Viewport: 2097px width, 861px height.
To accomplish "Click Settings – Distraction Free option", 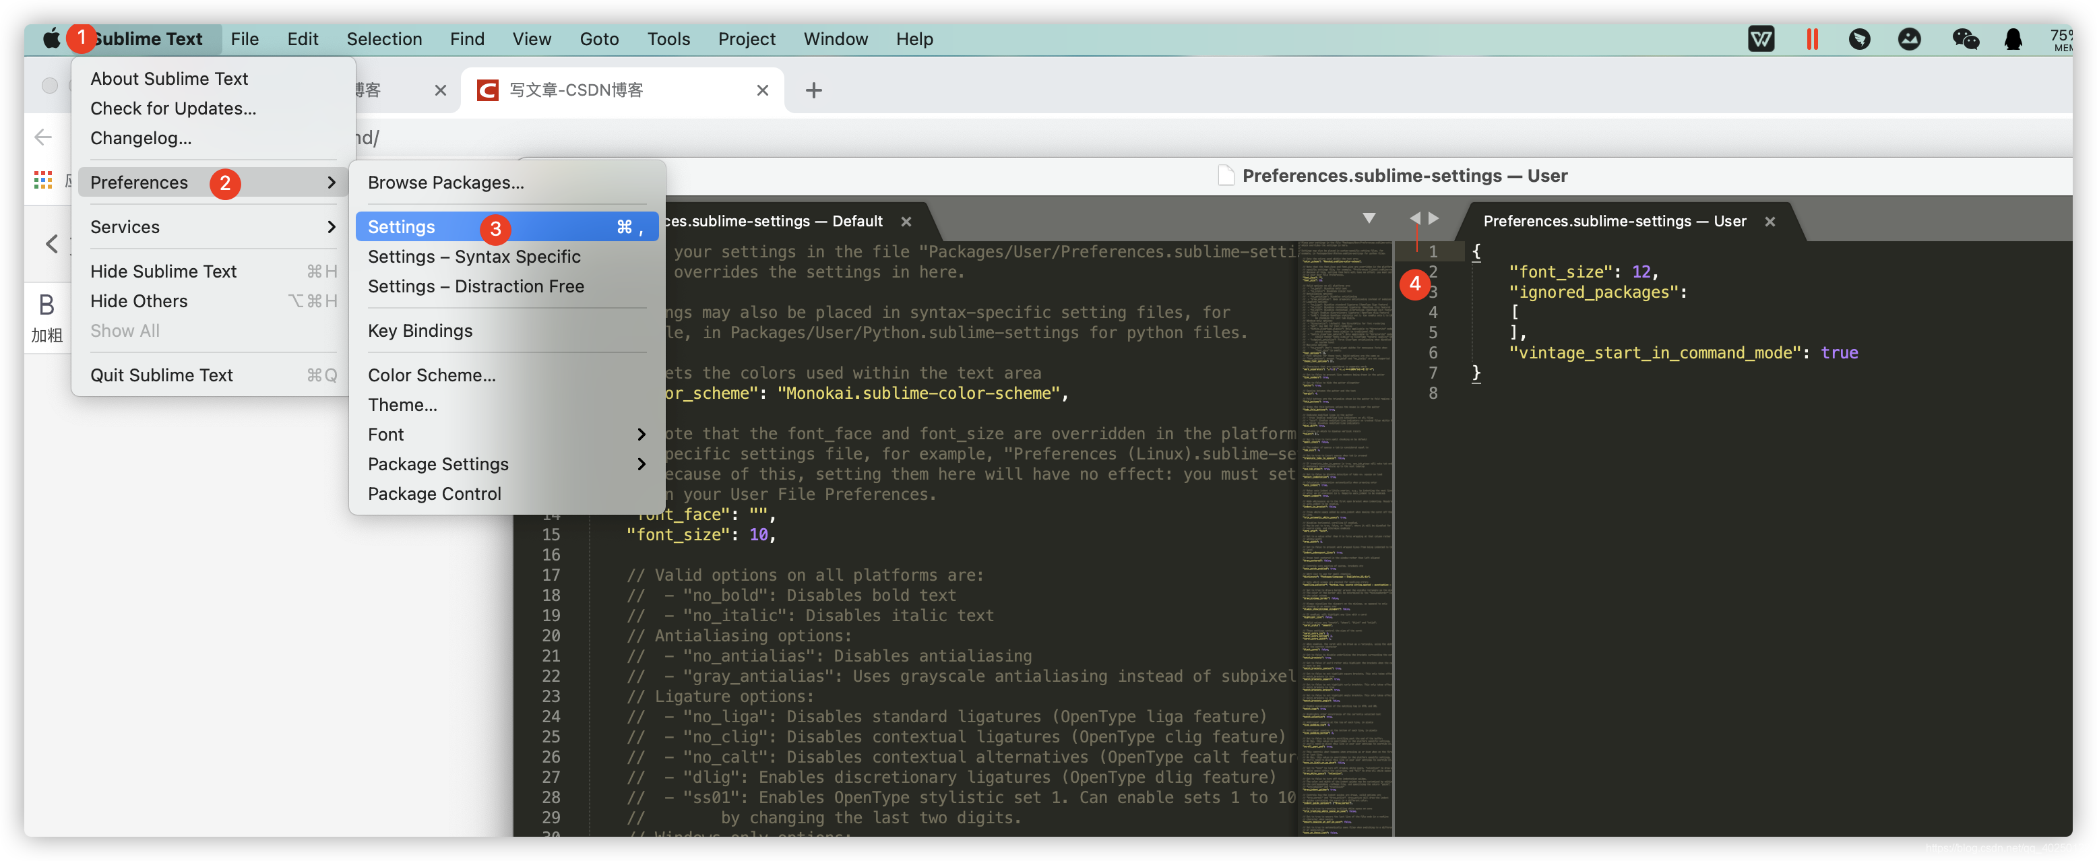I will [x=476, y=286].
